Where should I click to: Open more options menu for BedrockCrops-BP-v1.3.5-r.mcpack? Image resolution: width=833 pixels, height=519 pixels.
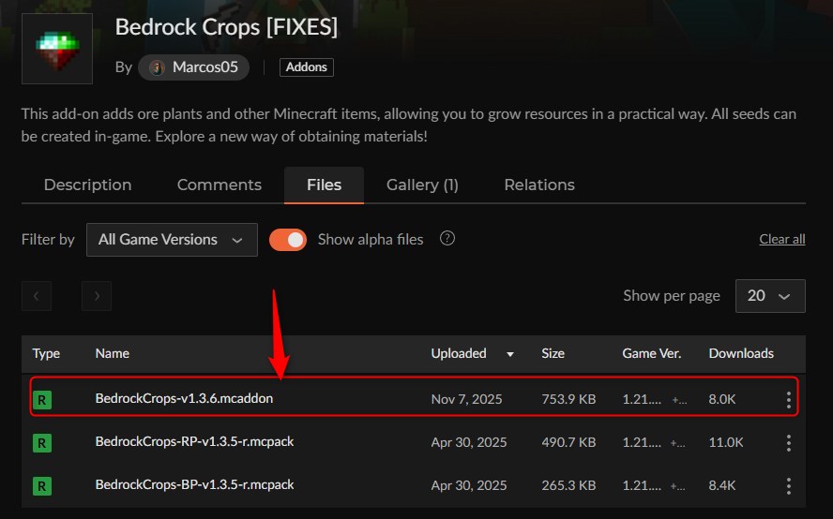[x=789, y=485]
